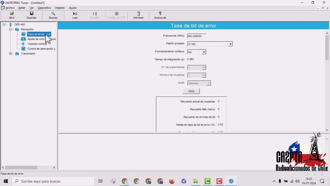Open the Ayuda menu
The image size is (330, 186).
[x=72, y=8]
